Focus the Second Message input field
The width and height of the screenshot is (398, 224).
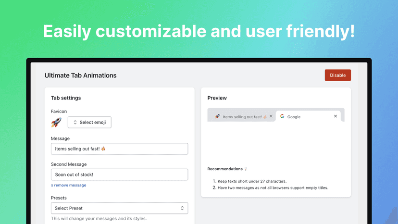point(119,175)
